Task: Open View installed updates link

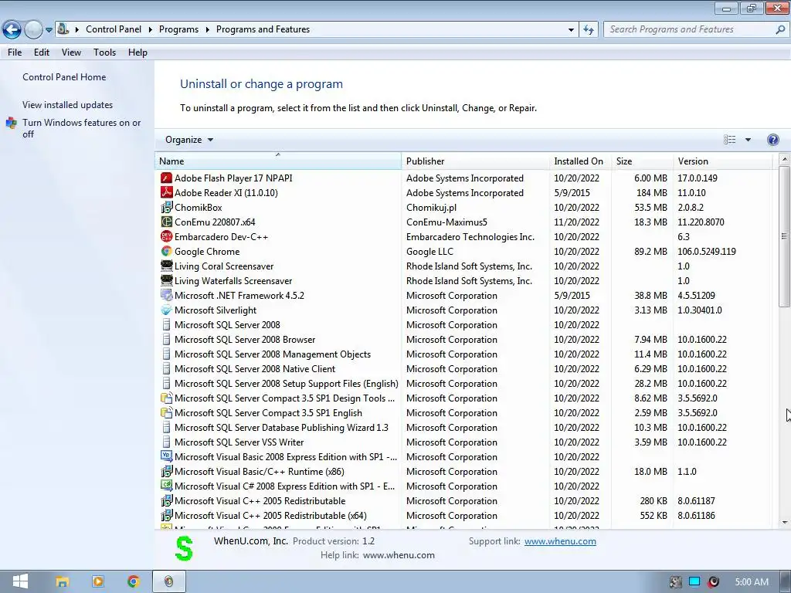Action: pyautogui.click(x=68, y=105)
